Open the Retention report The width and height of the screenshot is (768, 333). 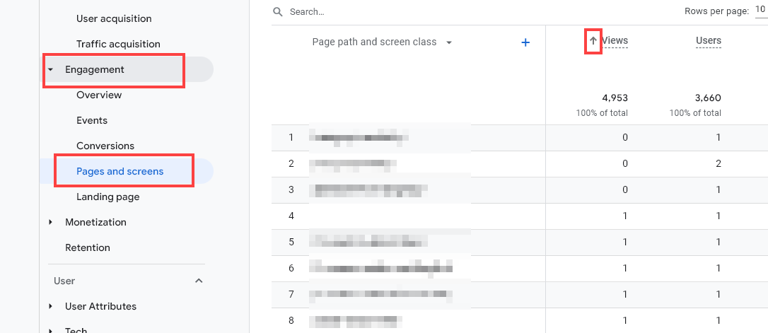(88, 247)
